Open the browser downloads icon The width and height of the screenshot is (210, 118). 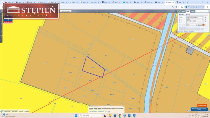coord(182,7)
